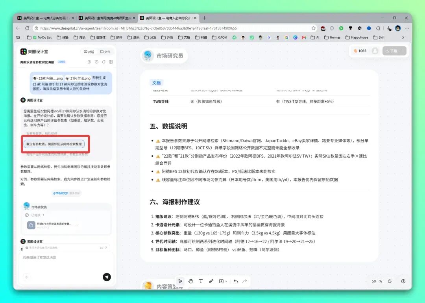Image resolution: width=425 pixels, height=303 pixels.
Task: Open the 综合 bookmark folder
Action: pyautogui.click(x=63, y=37)
